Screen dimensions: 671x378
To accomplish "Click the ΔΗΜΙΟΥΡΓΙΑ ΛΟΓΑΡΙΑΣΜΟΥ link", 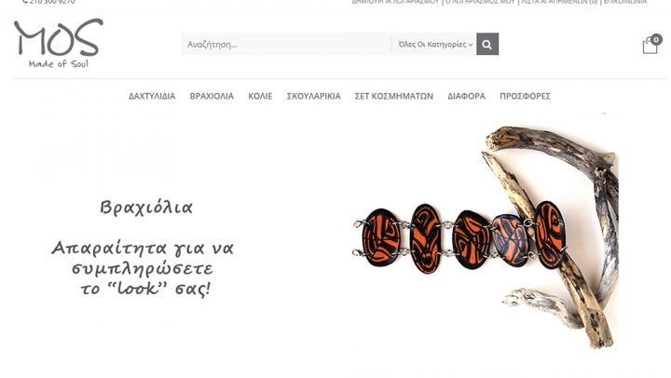I will coord(395,2).
